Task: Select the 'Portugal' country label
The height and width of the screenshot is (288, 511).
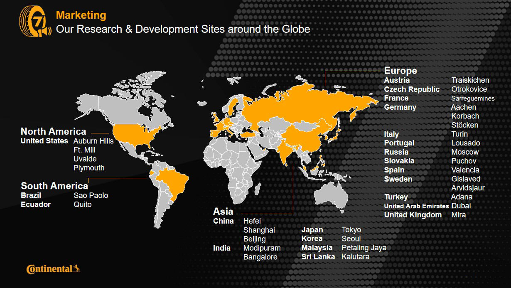Action: [x=399, y=143]
